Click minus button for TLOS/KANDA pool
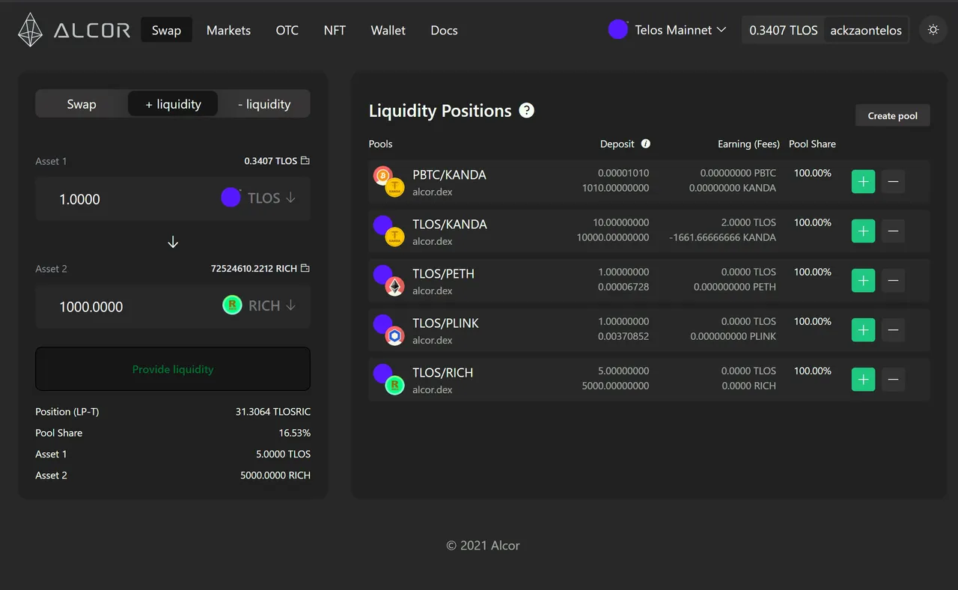Viewport: 958px width, 590px height. tap(893, 231)
